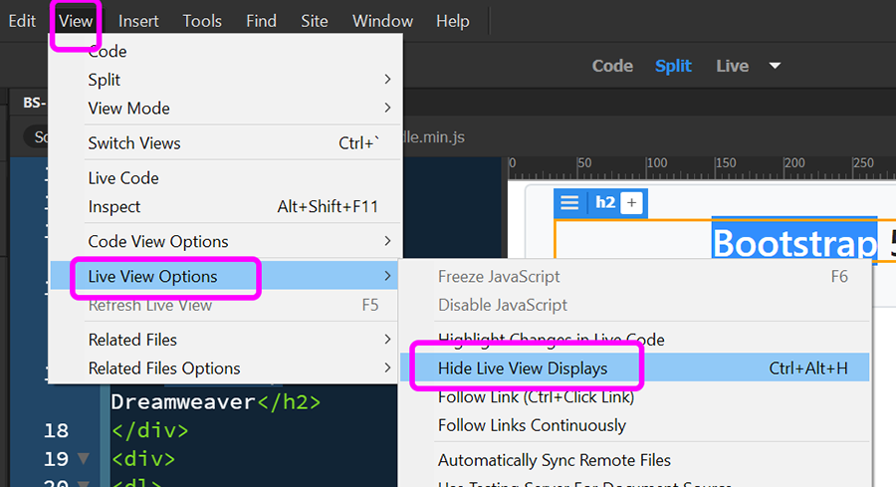The height and width of the screenshot is (487, 896).
Task: Expand the Code View Options submenu
Action: pyautogui.click(x=226, y=241)
